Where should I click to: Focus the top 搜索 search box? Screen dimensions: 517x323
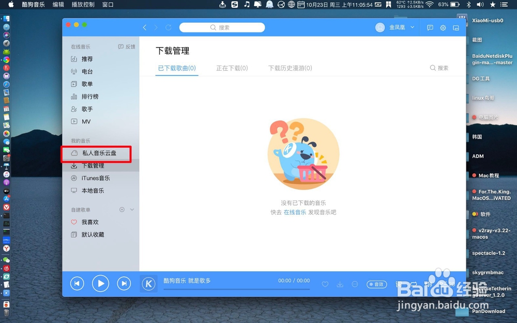[222, 28]
